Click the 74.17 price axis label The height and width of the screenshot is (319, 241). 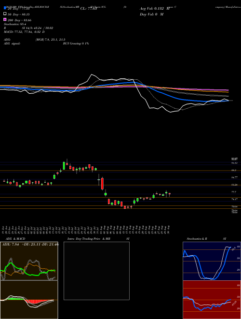coord(235,199)
